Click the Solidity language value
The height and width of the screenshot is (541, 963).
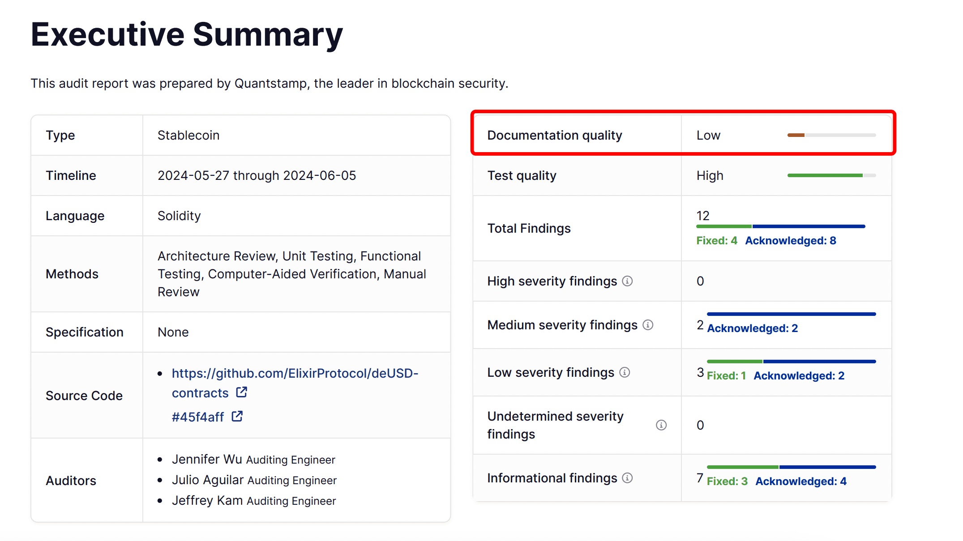(179, 216)
